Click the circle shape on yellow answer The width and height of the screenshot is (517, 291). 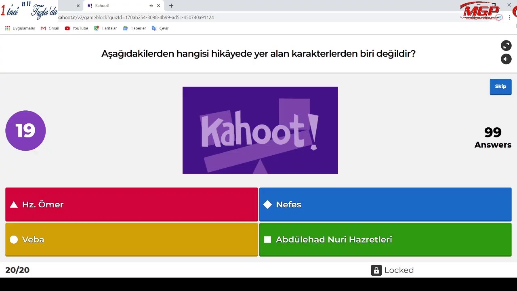click(x=14, y=240)
